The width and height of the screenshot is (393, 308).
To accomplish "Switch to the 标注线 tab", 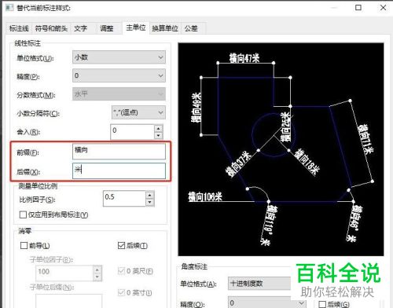I will (19, 28).
